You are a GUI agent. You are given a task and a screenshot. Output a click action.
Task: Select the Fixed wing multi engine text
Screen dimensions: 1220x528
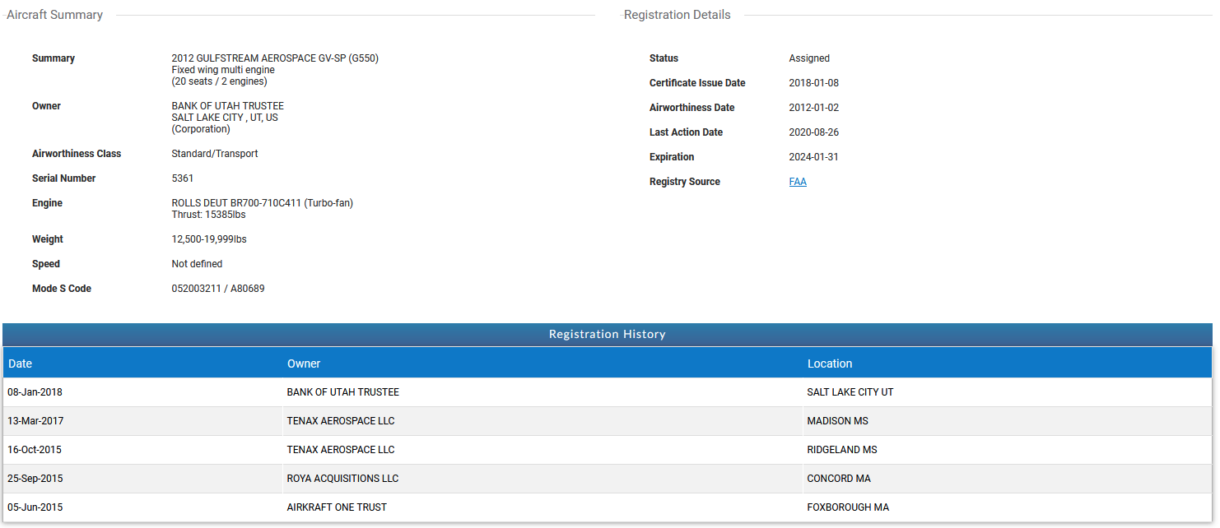[x=223, y=70]
